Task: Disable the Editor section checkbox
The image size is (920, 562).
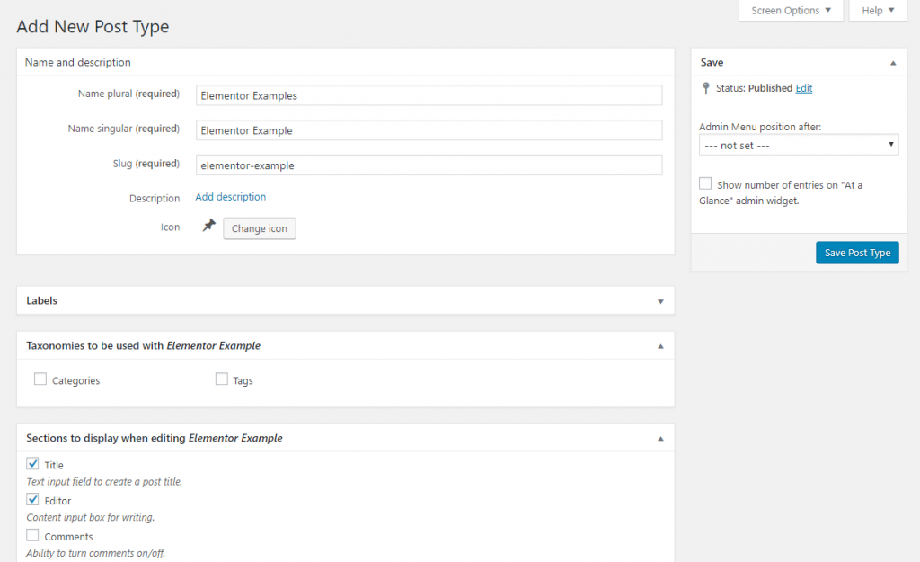Action: click(33, 500)
